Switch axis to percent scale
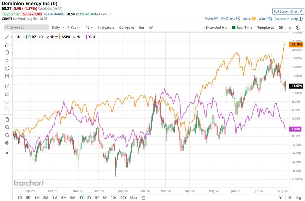The image size is (305, 201). tap(290, 198)
